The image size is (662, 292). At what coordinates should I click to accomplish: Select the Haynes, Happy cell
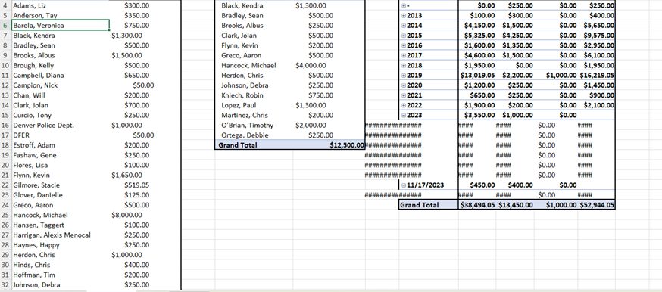pos(61,245)
